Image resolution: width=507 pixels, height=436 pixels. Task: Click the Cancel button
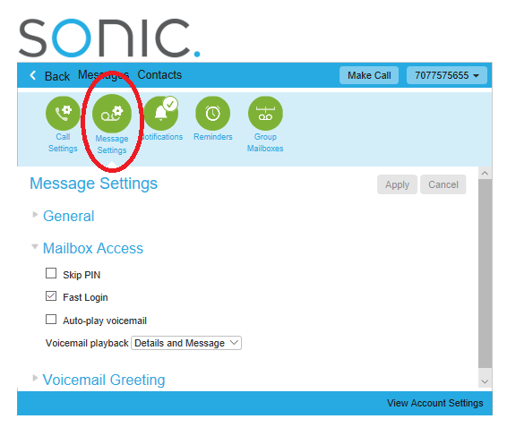point(443,184)
